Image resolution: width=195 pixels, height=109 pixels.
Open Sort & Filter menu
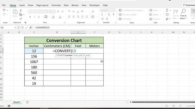(175, 14)
